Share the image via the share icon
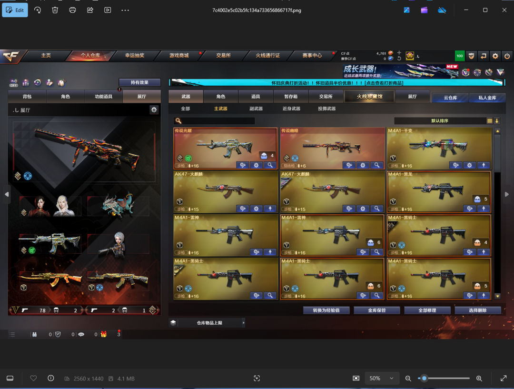514x389 pixels. [90, 10]
